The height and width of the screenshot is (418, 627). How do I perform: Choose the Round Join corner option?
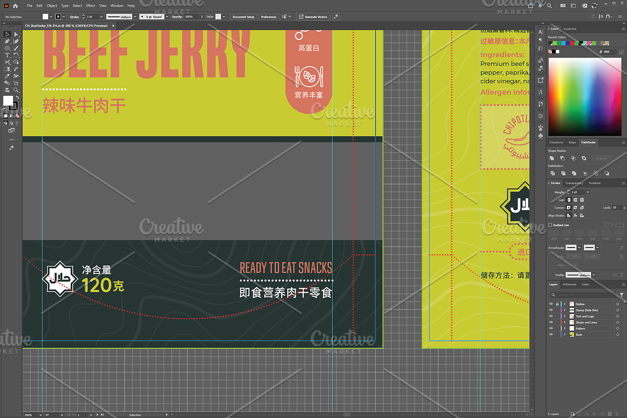point(575,207)
